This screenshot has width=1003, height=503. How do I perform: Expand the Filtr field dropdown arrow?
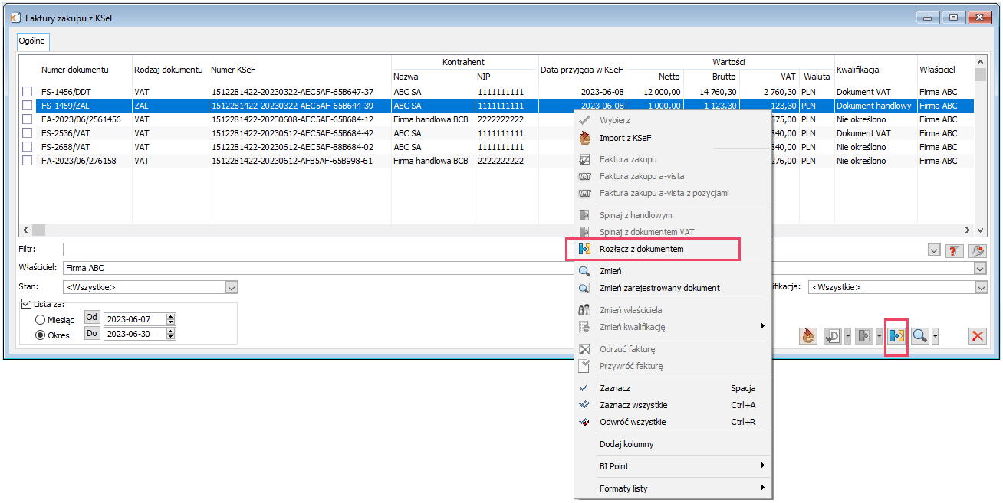pos(933,250)
